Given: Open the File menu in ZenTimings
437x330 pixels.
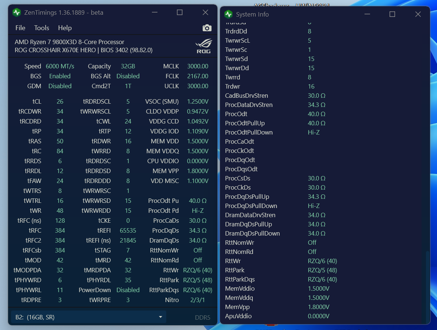Looking at the screenshot, I should [x=20, y=28].
